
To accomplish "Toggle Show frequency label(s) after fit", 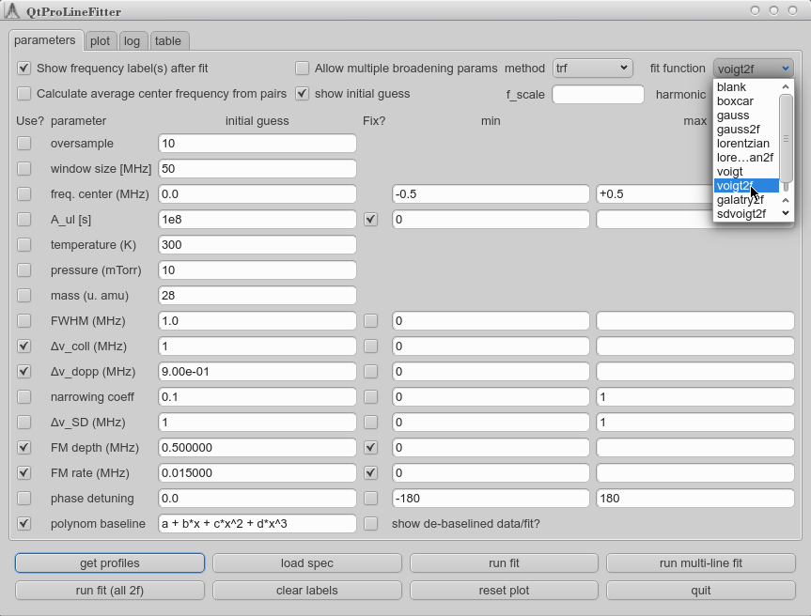I will [24, 69].
